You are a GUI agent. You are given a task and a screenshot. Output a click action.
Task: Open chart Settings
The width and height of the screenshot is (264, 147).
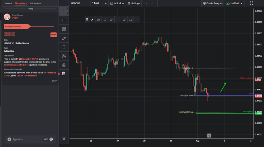coord(134,3)
